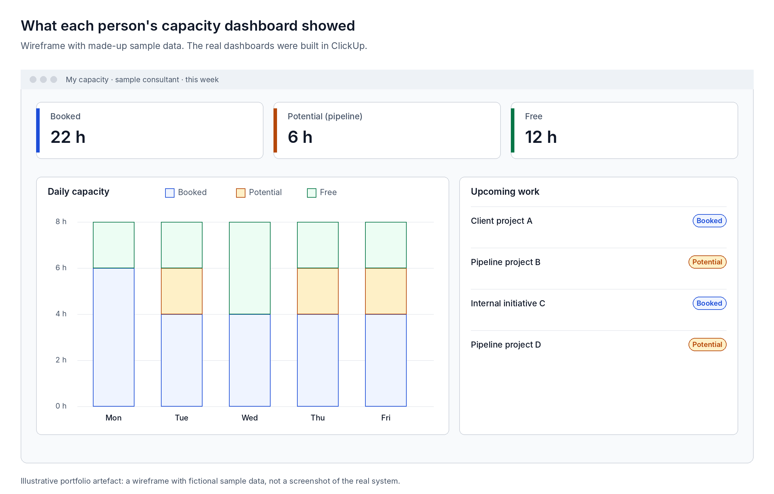Click the 'My capacity · sample consultant' window title
Viewport: 774px width, 494px height.
click(x=142, y=80)
